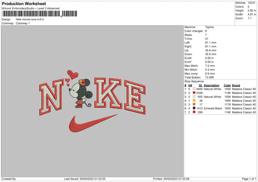Click the Colors value 5

(x=249, y=7)
